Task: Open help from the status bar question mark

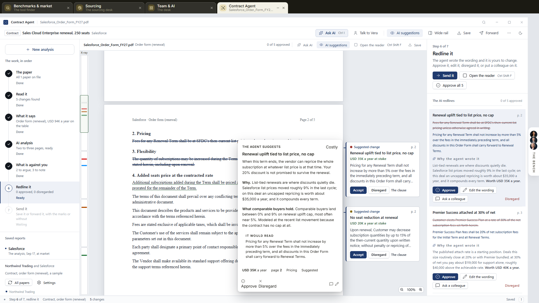Action: [x=521, y=300]
